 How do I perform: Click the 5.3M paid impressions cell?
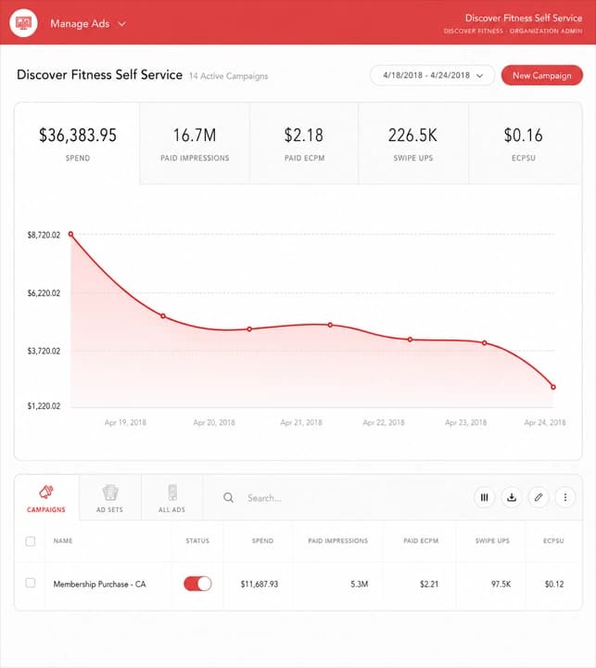point(360,584)
